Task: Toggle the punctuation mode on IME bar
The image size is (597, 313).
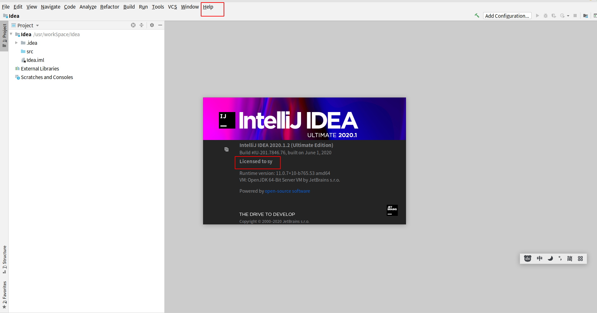Action: click(560, 258)
